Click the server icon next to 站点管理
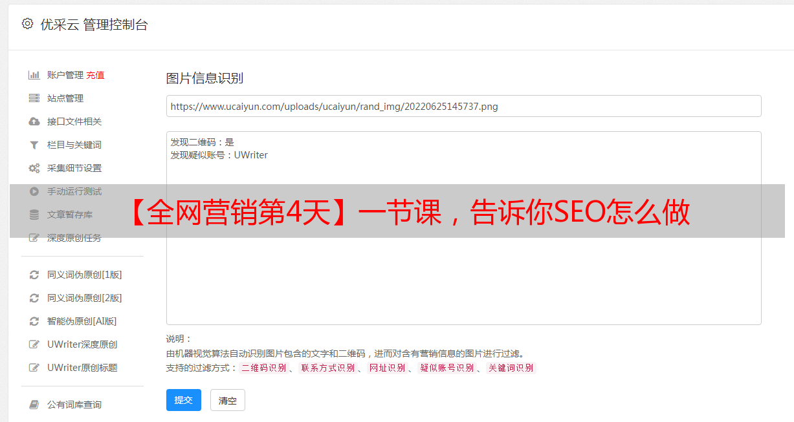The width and height of the screenshot is (794, 422). [x=34, y=98]
